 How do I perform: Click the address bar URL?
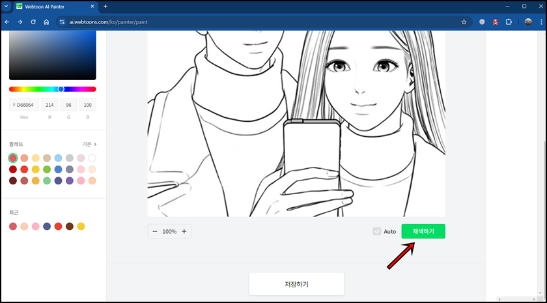tap(109, 22)
